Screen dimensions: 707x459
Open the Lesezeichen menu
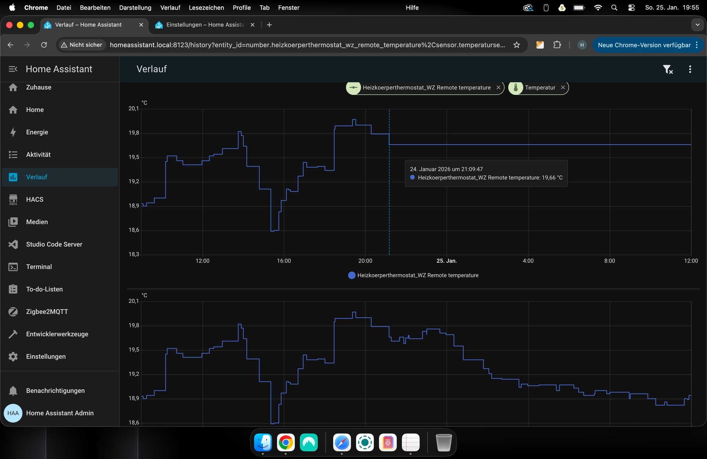coord(206,7)
